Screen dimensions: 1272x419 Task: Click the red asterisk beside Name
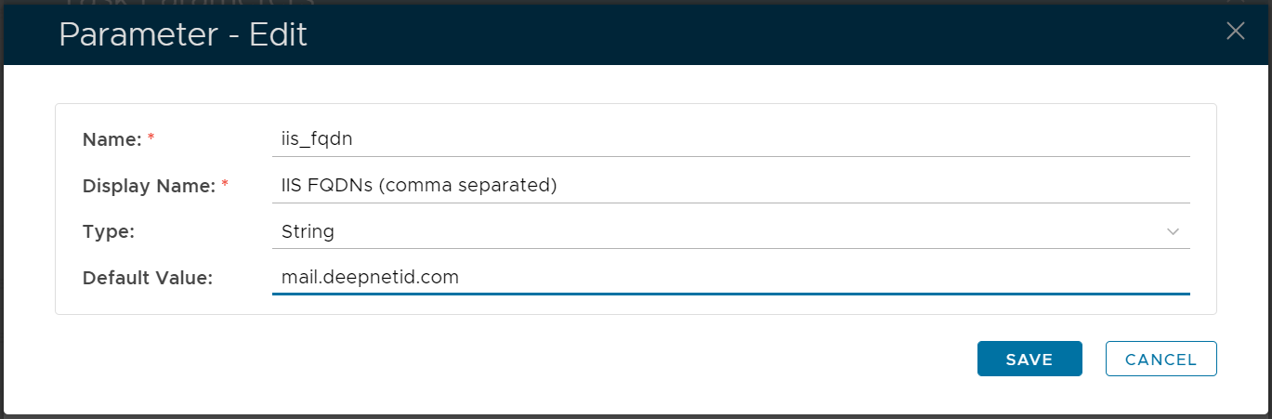tap(151, 138)
